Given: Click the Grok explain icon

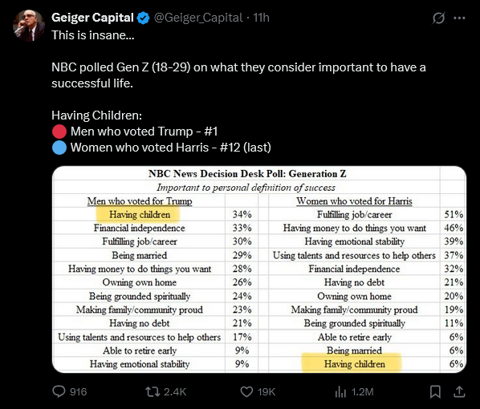Looking at the screenshot, I should (x=438, y=18).
